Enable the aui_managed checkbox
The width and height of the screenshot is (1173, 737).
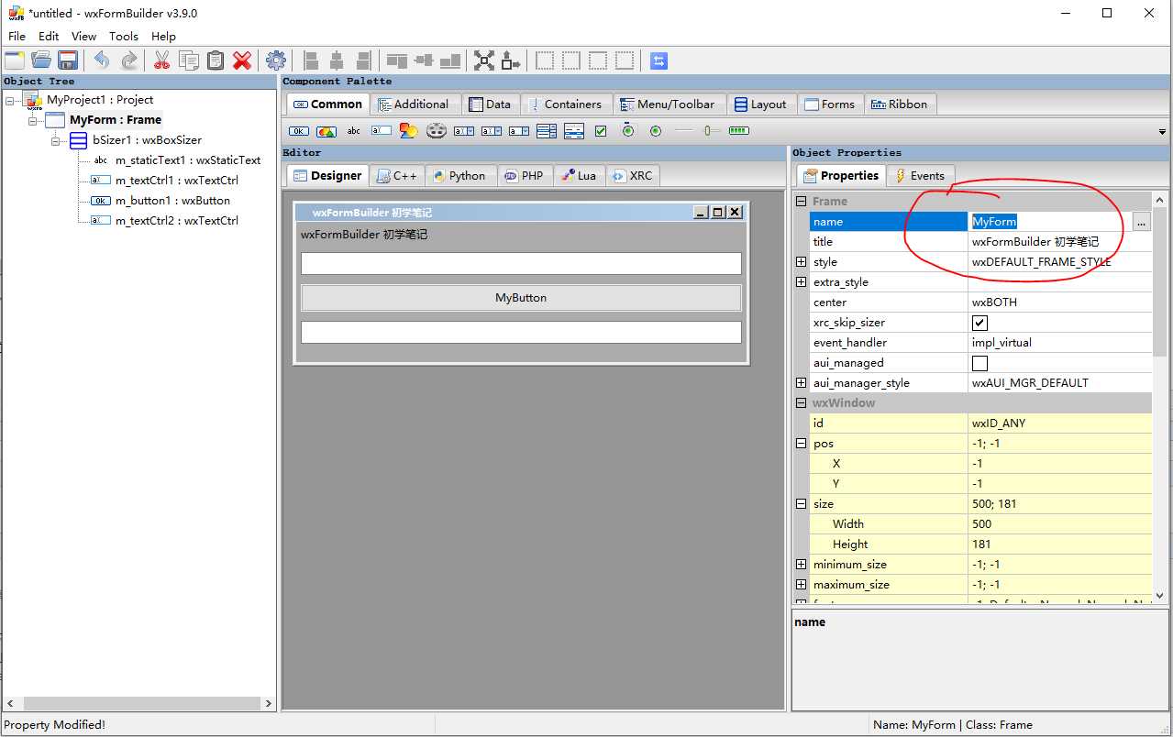[x=979, y=363]
